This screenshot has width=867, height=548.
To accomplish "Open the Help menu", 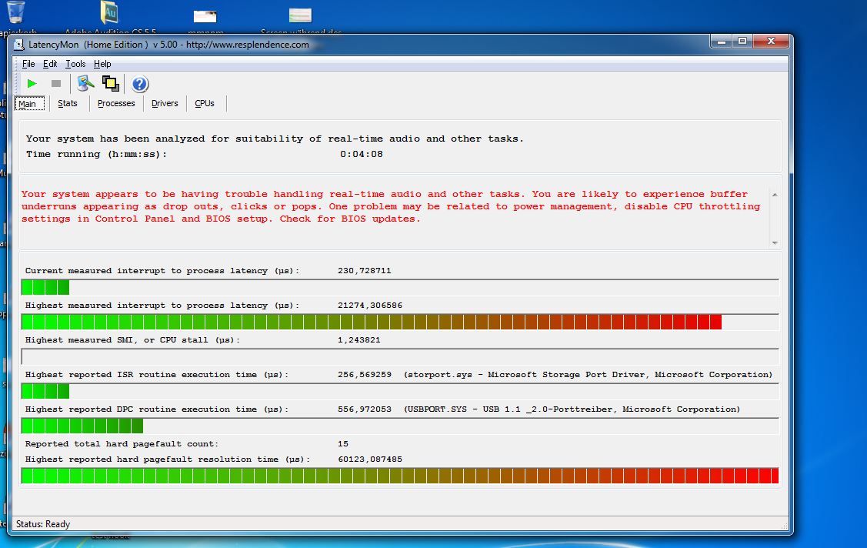I will point(102,64).
